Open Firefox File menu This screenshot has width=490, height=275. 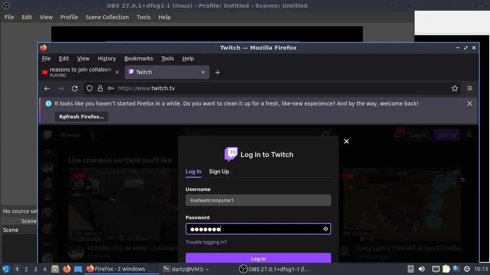coord(46,58)
